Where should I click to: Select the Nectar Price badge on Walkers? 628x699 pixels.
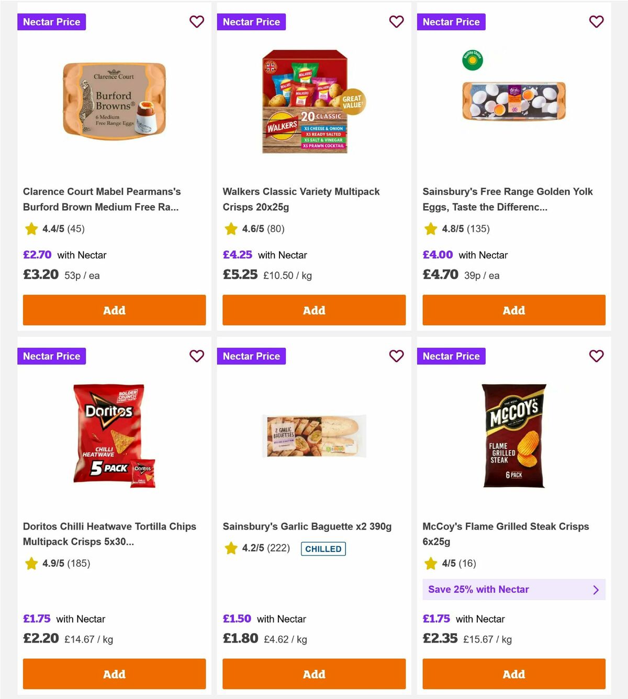[x=251, y=22]
